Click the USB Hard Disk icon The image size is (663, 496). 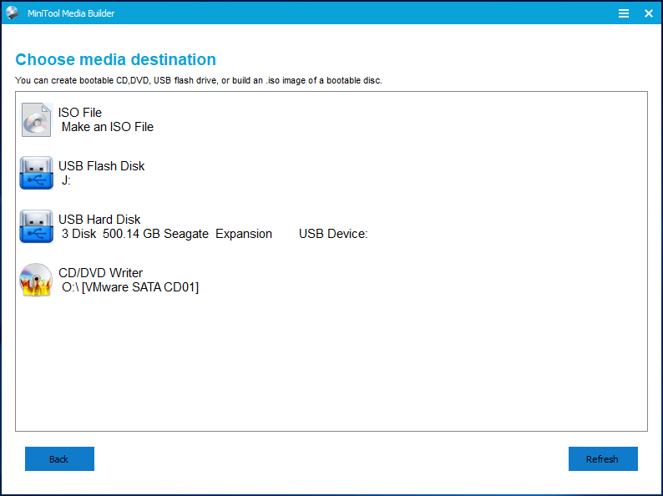point(37,226)
